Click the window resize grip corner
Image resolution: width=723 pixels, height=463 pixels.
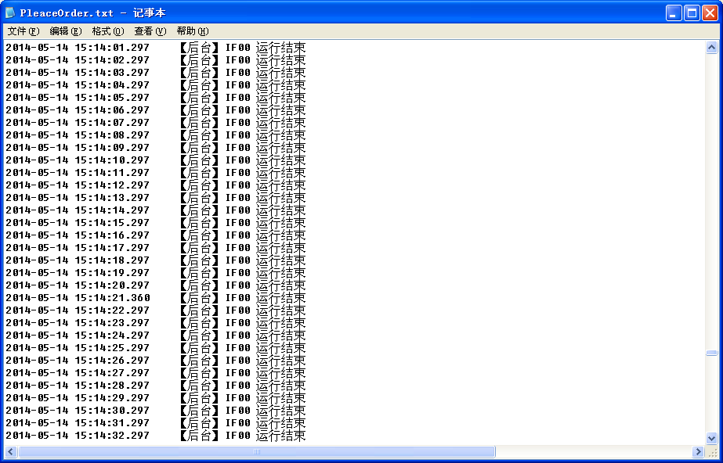(711, 452)
